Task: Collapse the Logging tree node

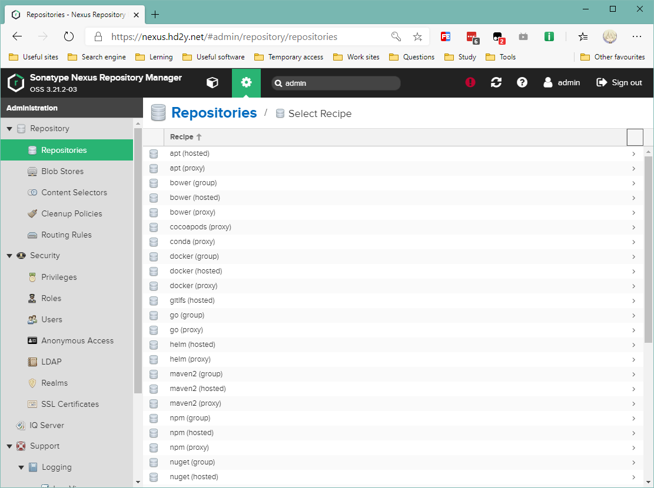Action: coord(21,467)
